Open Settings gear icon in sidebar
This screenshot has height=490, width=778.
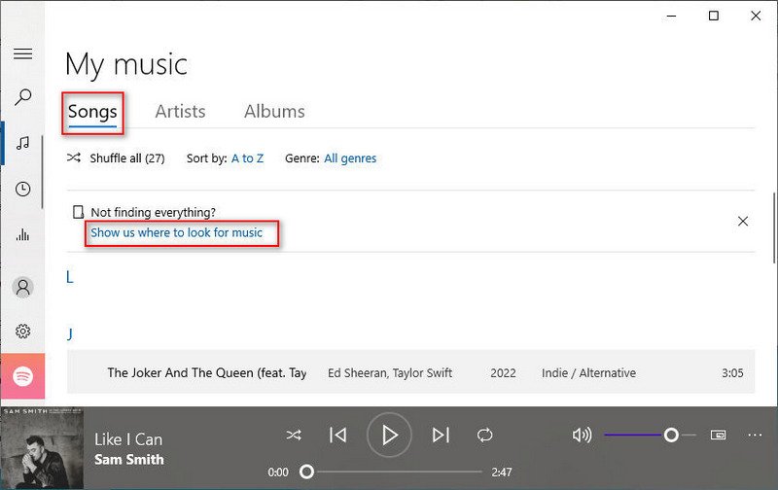pos(23,332)
